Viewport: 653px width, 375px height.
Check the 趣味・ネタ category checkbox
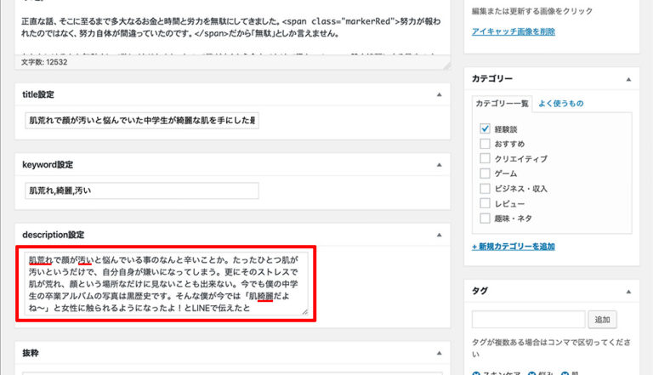[485, 219]
